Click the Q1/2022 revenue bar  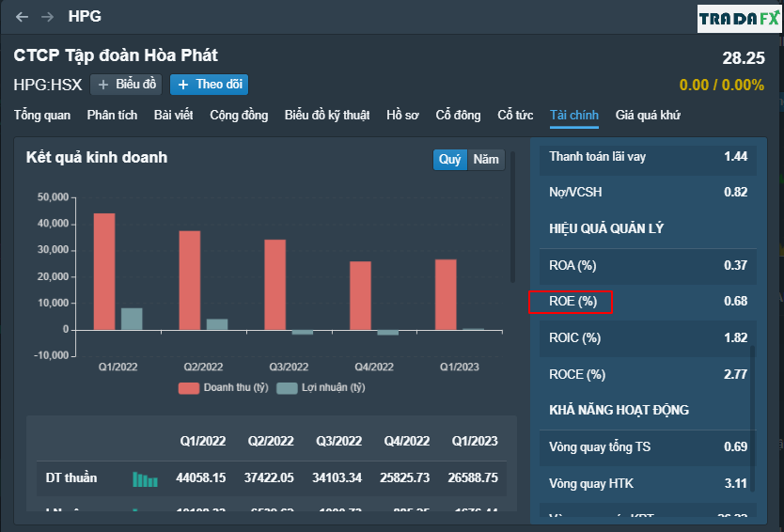point(104,272)
